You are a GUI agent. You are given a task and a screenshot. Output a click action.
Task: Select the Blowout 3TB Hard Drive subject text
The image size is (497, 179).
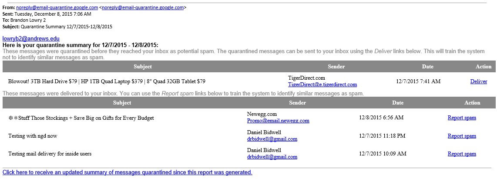pos(107,81)
